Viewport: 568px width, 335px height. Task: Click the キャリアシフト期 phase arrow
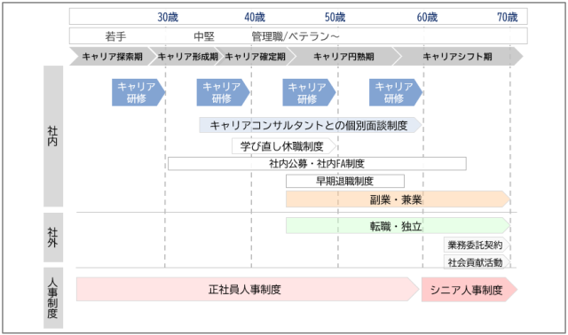pyautogui.click(x=458, y=57)
